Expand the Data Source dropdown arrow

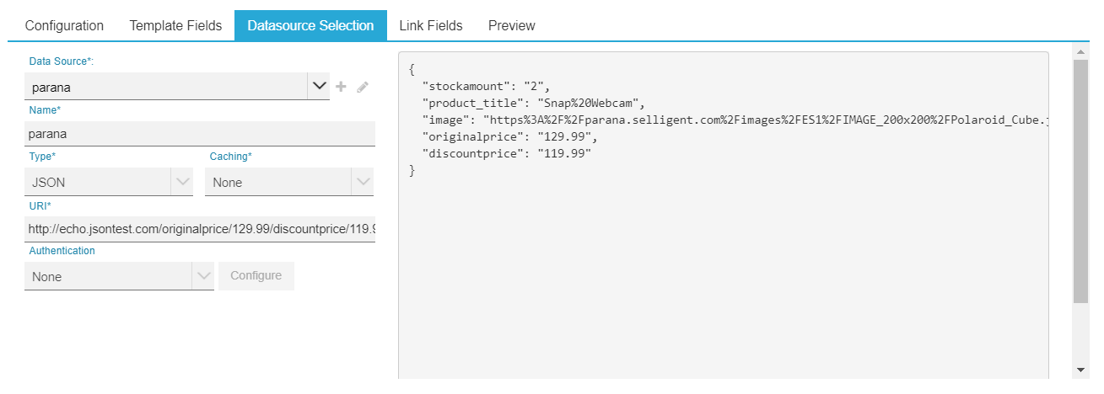320,86
